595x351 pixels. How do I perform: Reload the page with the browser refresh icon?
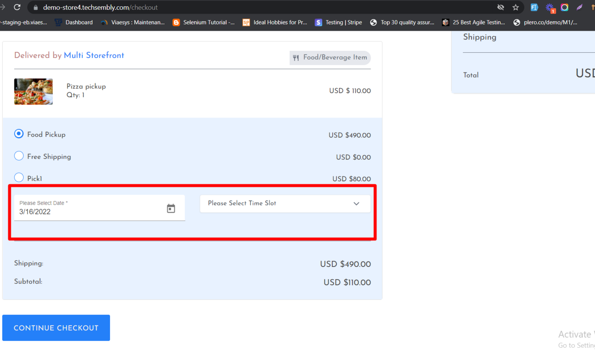pyautogui.click(x=17, y=7)
